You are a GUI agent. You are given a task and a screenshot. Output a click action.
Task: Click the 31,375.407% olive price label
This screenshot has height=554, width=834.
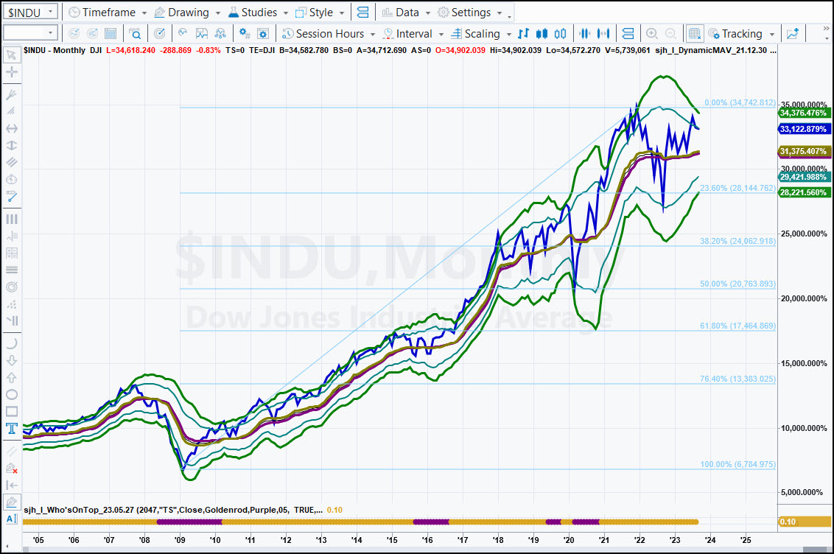(x=804, y=152)
